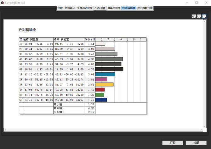The image size is (211, 149).
Task: Select the 亮度与对比度 tab
Action: (x=85, y=8)
